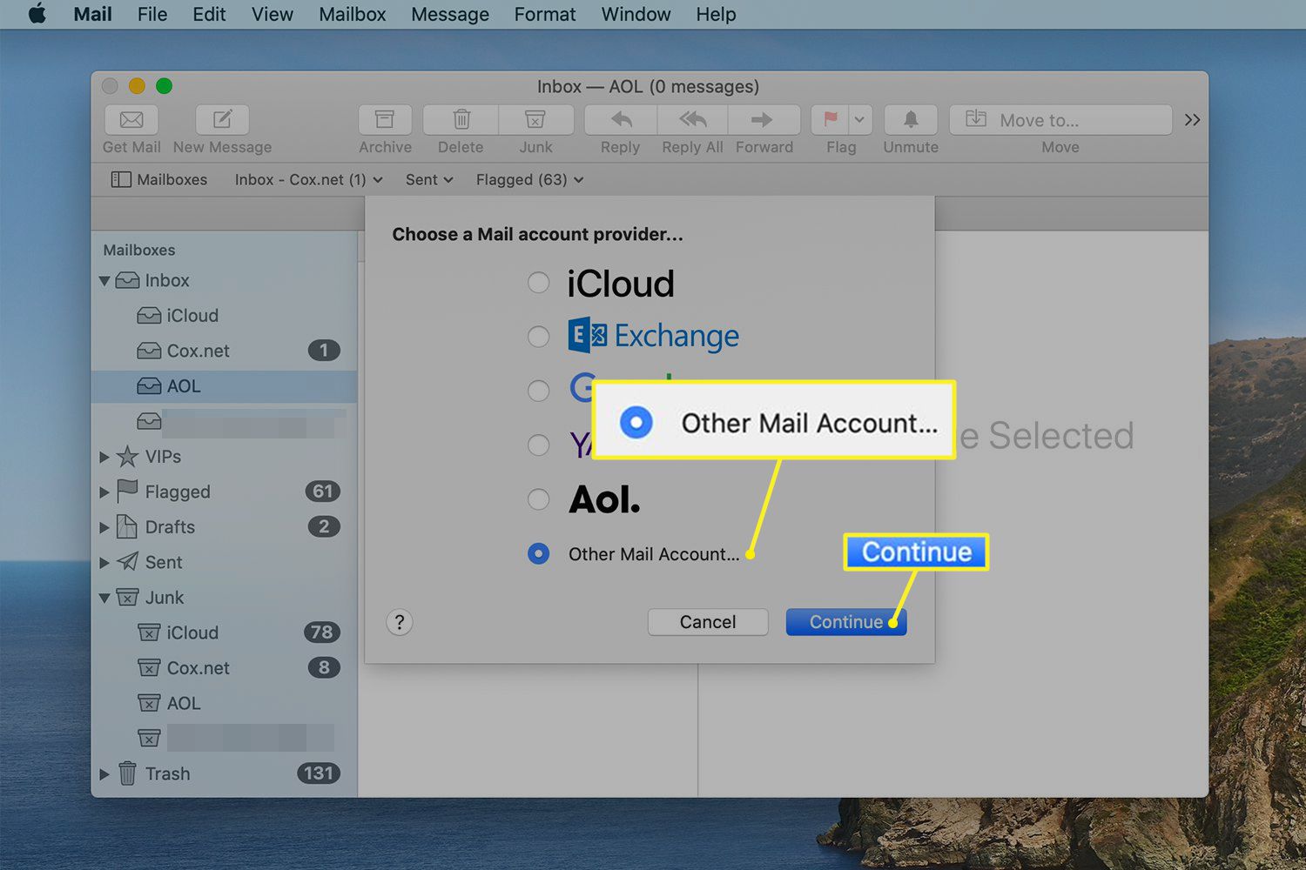Show more toolbar items with double chevron
The width and height of the screenshot is (1306, 870).
pos(1192,120)
